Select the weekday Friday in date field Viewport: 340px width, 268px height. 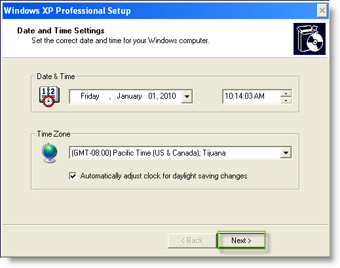pyautogui.click(x=90, y=96)
